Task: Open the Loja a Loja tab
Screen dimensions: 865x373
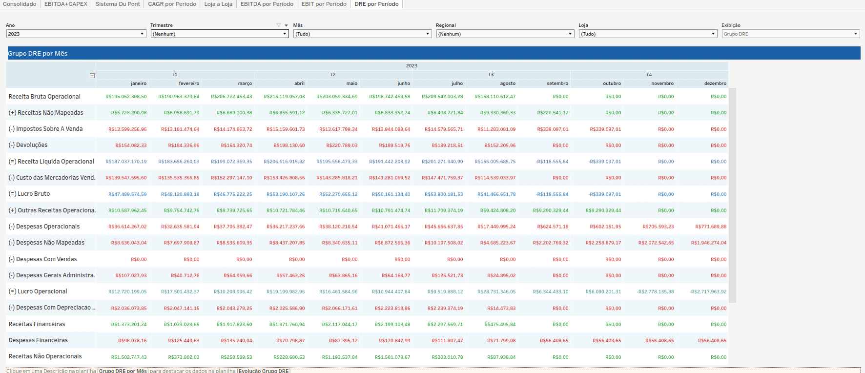Action: 218,4
